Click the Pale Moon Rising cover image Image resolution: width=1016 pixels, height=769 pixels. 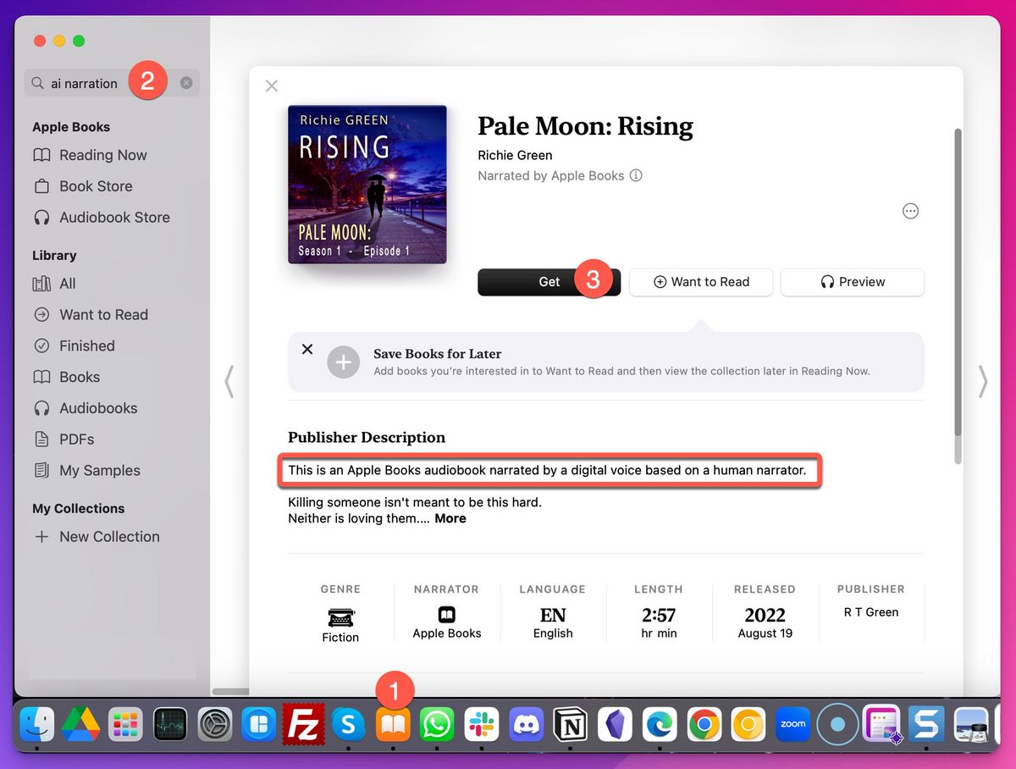(367, 184)
